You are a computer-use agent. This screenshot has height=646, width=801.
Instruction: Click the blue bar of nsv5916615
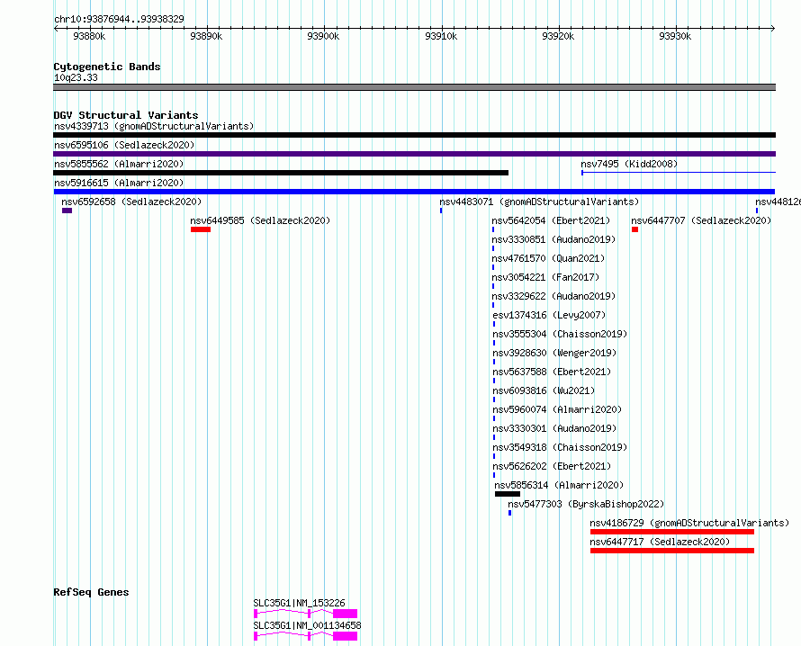[414, 192]
